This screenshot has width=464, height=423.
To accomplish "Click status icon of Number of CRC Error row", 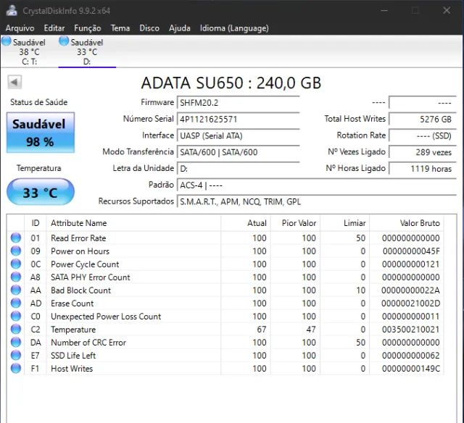I will [16, 342].
